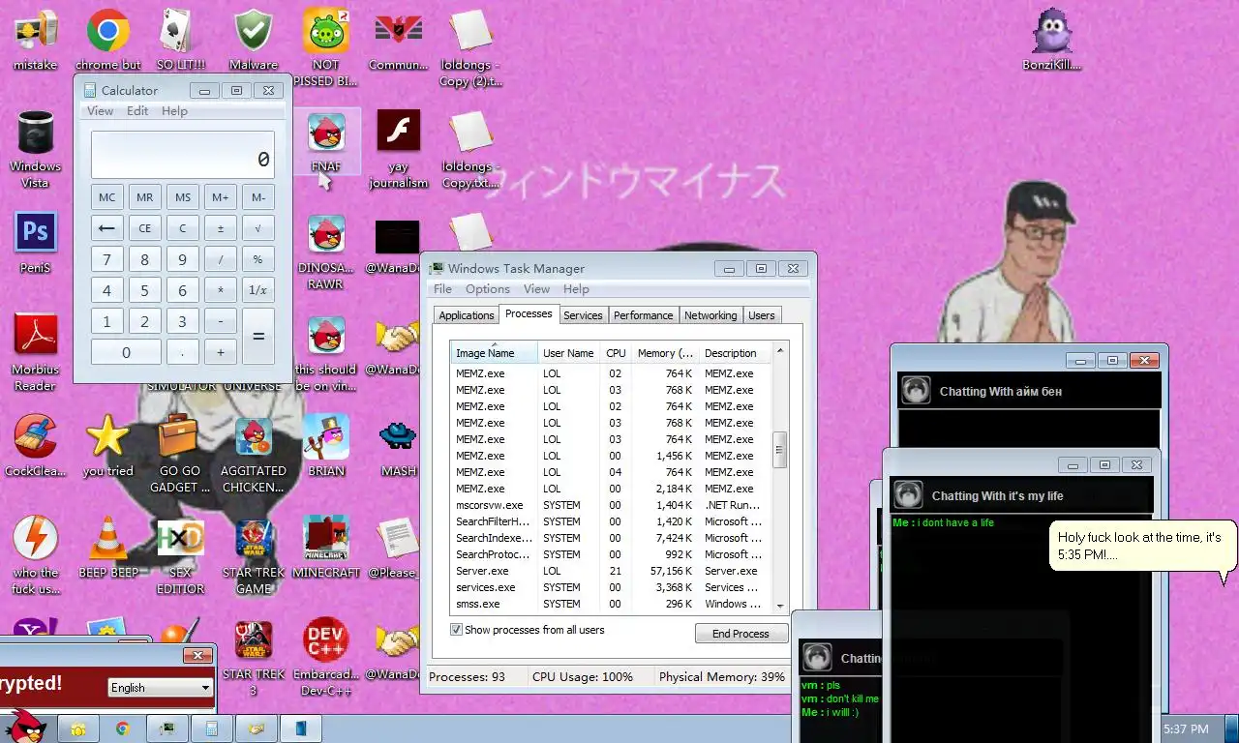This screenshot has width=1239, height=743.
Task: Click the End Process button
Action: coord(741,634)
